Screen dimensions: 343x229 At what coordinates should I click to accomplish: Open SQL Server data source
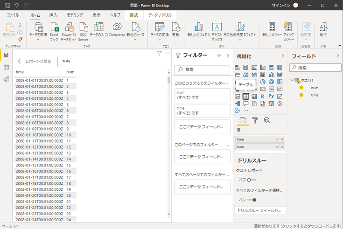click(x=84, y=28)
